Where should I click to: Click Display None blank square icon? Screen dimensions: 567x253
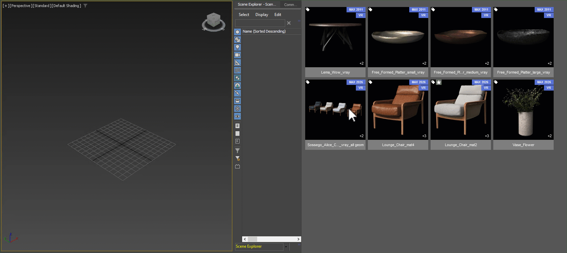(237, 133)
